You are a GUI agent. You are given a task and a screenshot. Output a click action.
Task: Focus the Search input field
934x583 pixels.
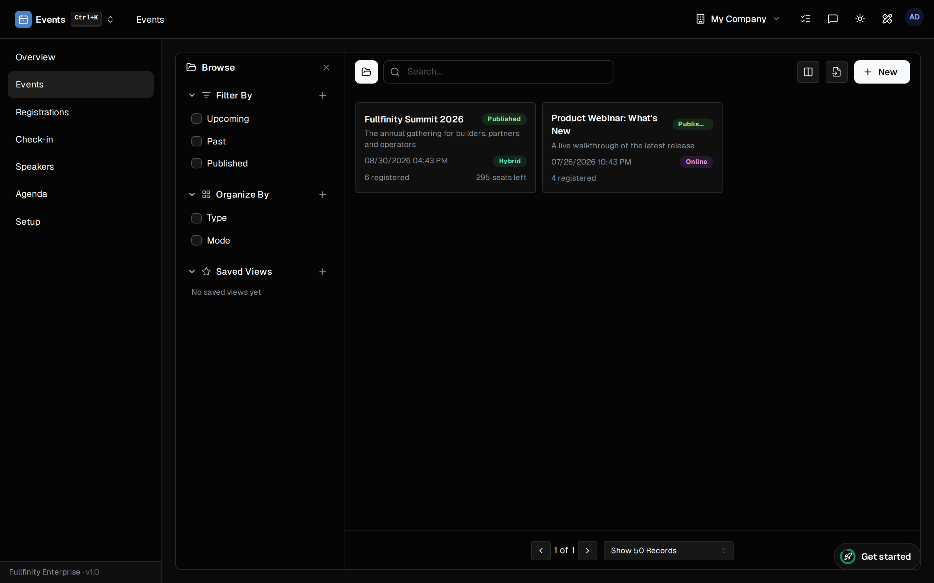[499, 72]
